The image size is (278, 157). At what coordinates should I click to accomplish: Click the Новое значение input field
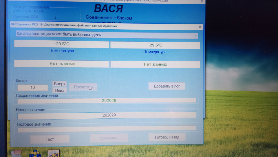click(107, 115)
